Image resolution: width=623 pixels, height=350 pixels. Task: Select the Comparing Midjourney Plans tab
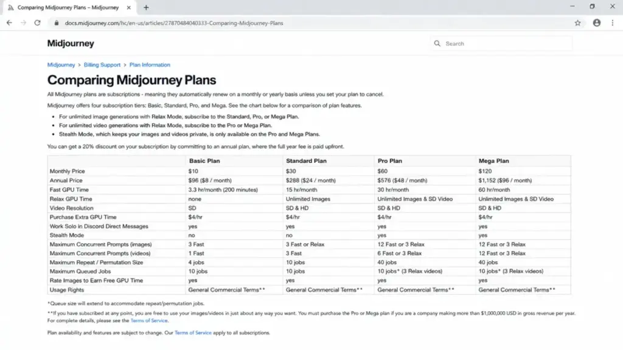coord(68,7)
